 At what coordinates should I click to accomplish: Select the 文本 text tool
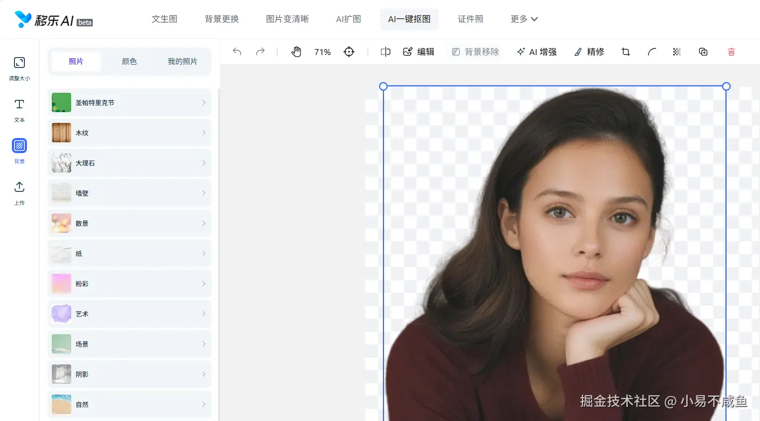pyautogui.click(x=19, y=110)
